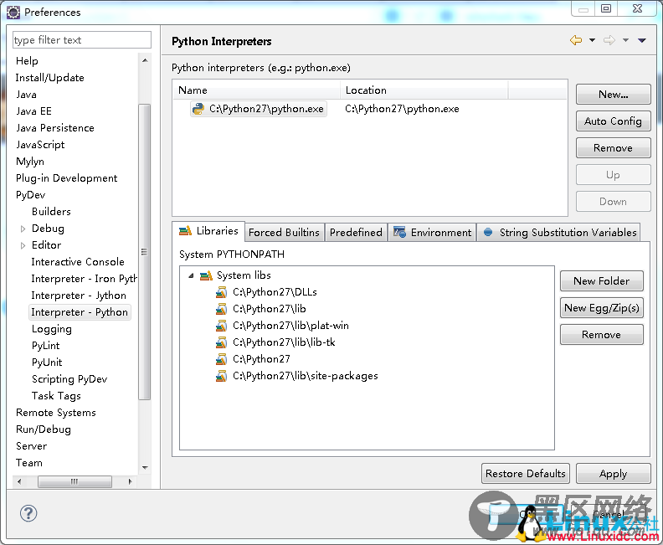Click the sidebar horizontal scroll left arrow

(19, 481)
